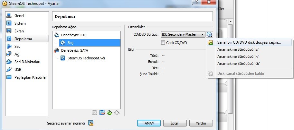Select Anamakine Sürücüsü 'E:'
294x130 pixels.
pos(249,49)
